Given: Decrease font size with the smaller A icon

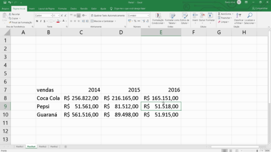Looking at the screenshot, I should (x=65, y=16).
